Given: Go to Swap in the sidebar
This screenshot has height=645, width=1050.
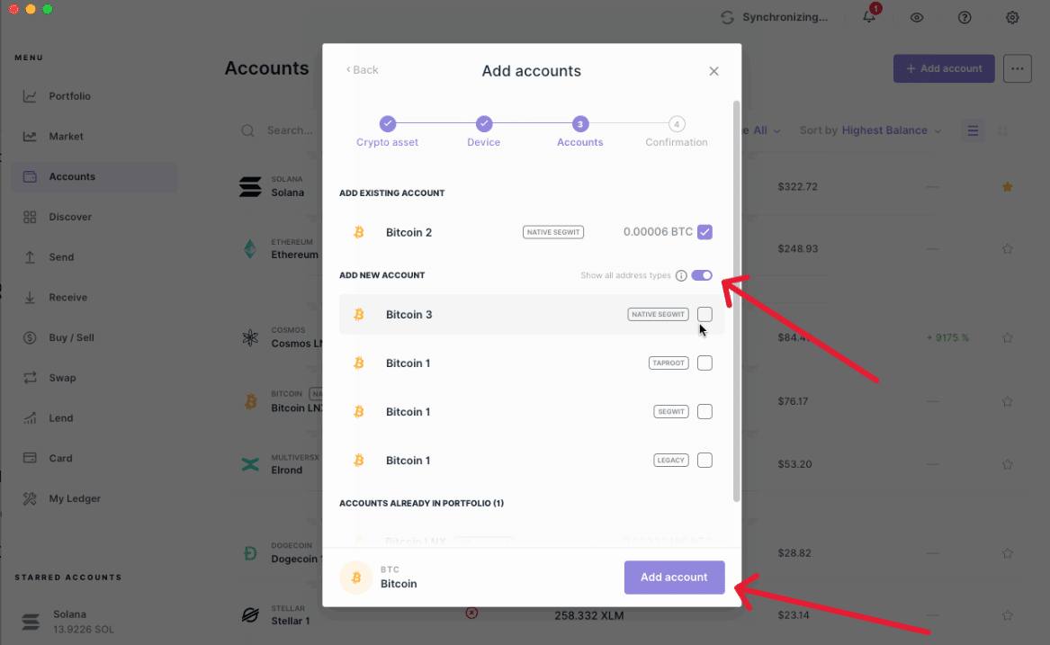Looking at the screenshot, I should (62, 378).
